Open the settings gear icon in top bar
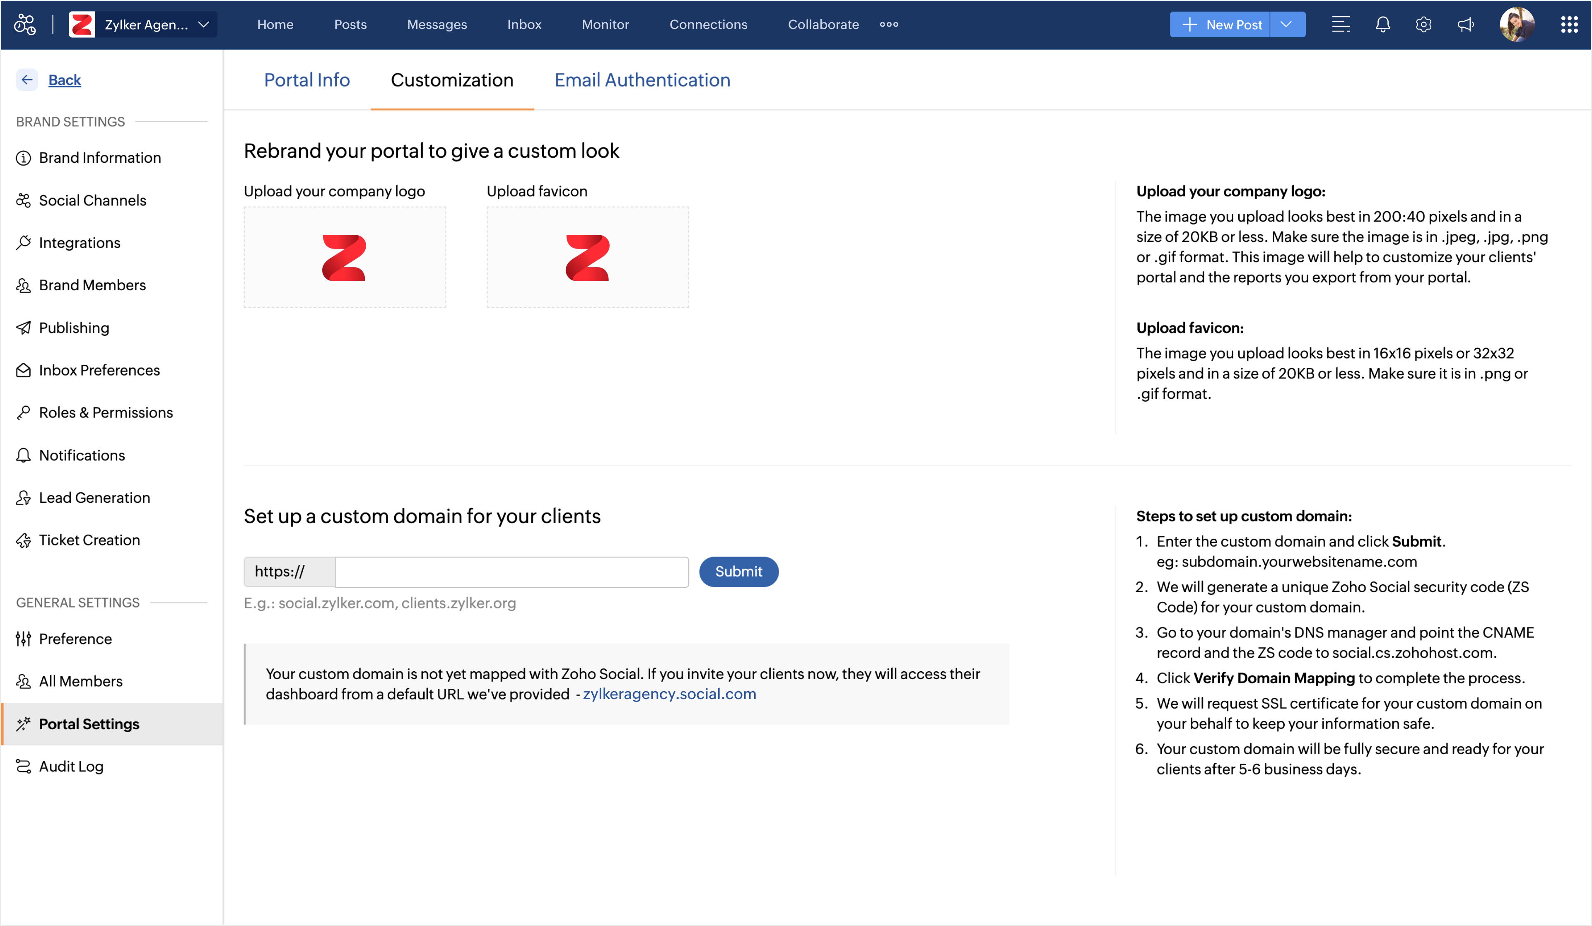 [x=1423, y=24]
